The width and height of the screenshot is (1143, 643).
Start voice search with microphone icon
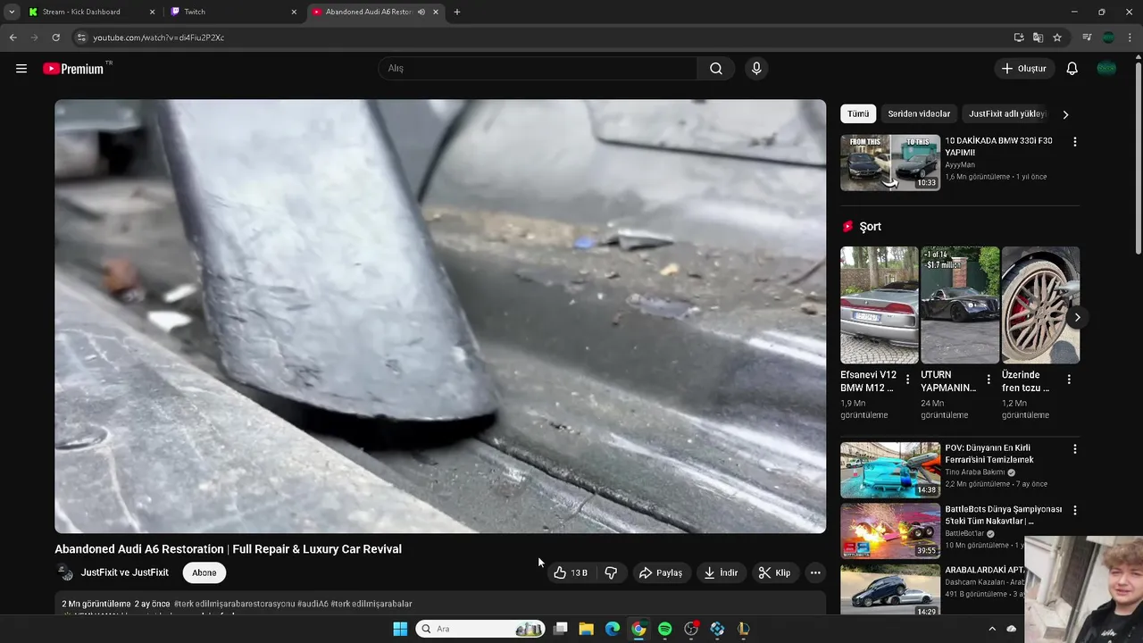756,69
